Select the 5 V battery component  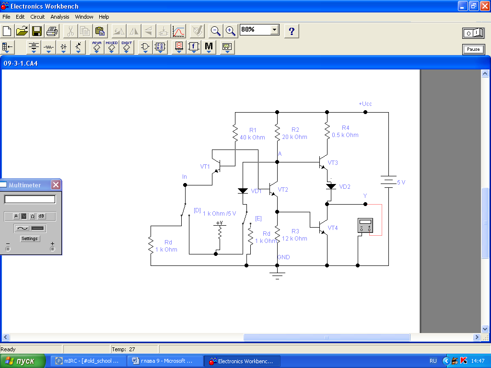coord(388,182)
